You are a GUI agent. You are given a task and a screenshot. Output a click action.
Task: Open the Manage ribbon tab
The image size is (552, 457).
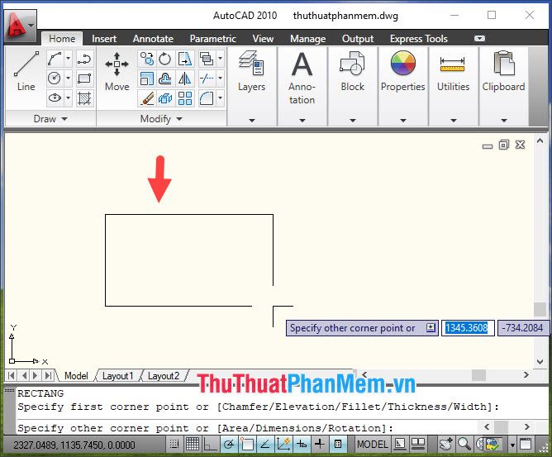[x=307, y=38]
